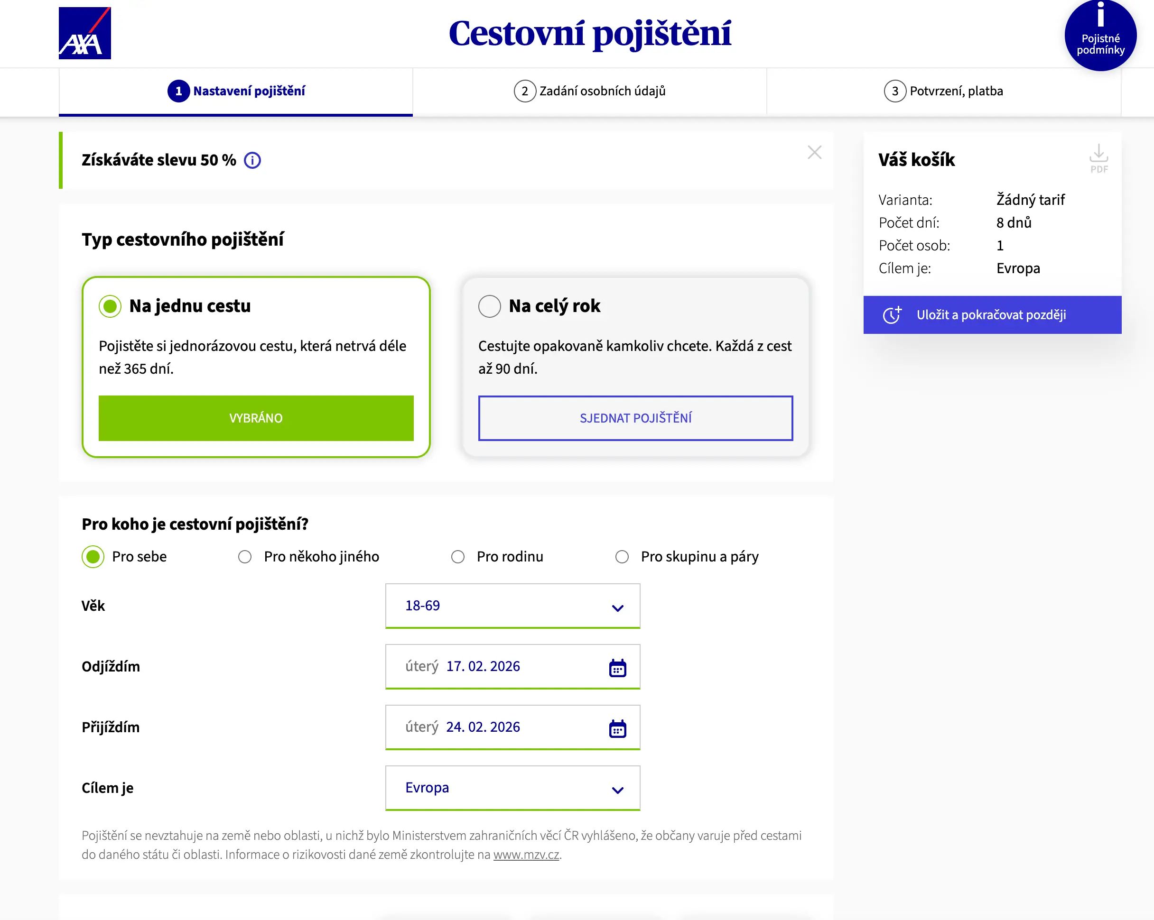The height and width of the screenshot is (920, 1154).
Task: Click the Odjíždím date input field
Action: [x=498, y=666]
